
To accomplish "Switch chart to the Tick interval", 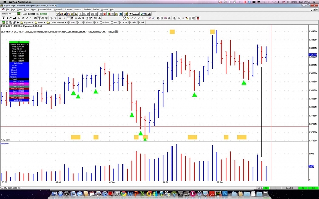I will click(x=141, y=23).
